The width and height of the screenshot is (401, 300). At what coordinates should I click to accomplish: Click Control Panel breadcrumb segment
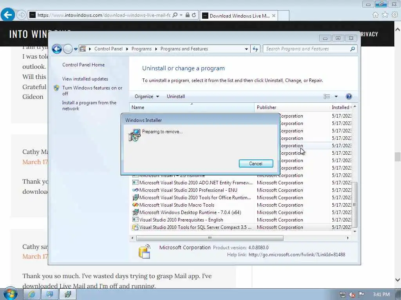coord(108,49)
